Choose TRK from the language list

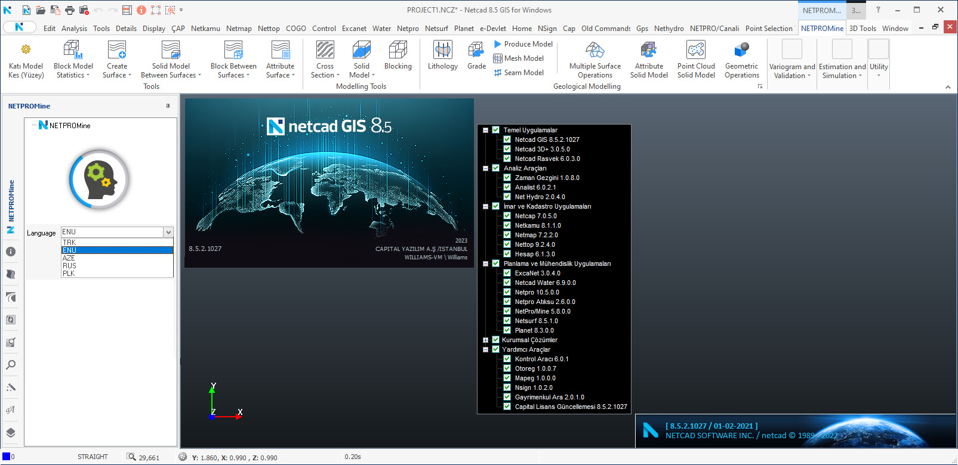pos(117,242)
